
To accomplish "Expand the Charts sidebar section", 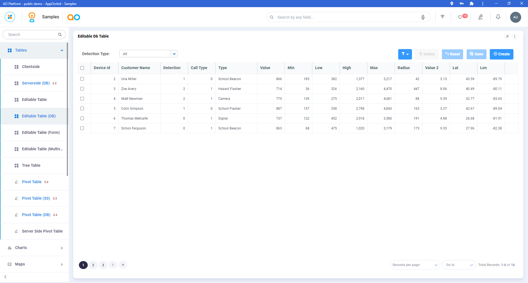I will coord(34,248).
